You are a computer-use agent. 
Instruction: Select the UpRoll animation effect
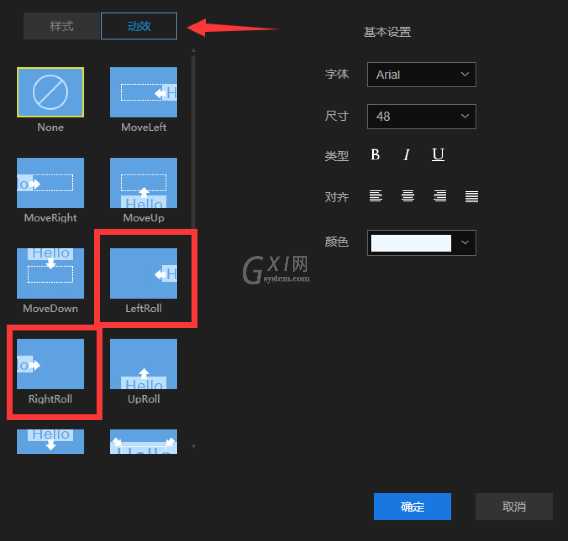coord(143,364)
